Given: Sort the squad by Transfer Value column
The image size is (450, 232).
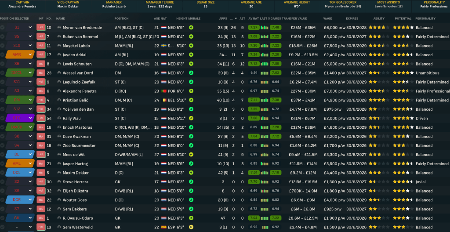Looking at the screenshot, I should [294, 19].
